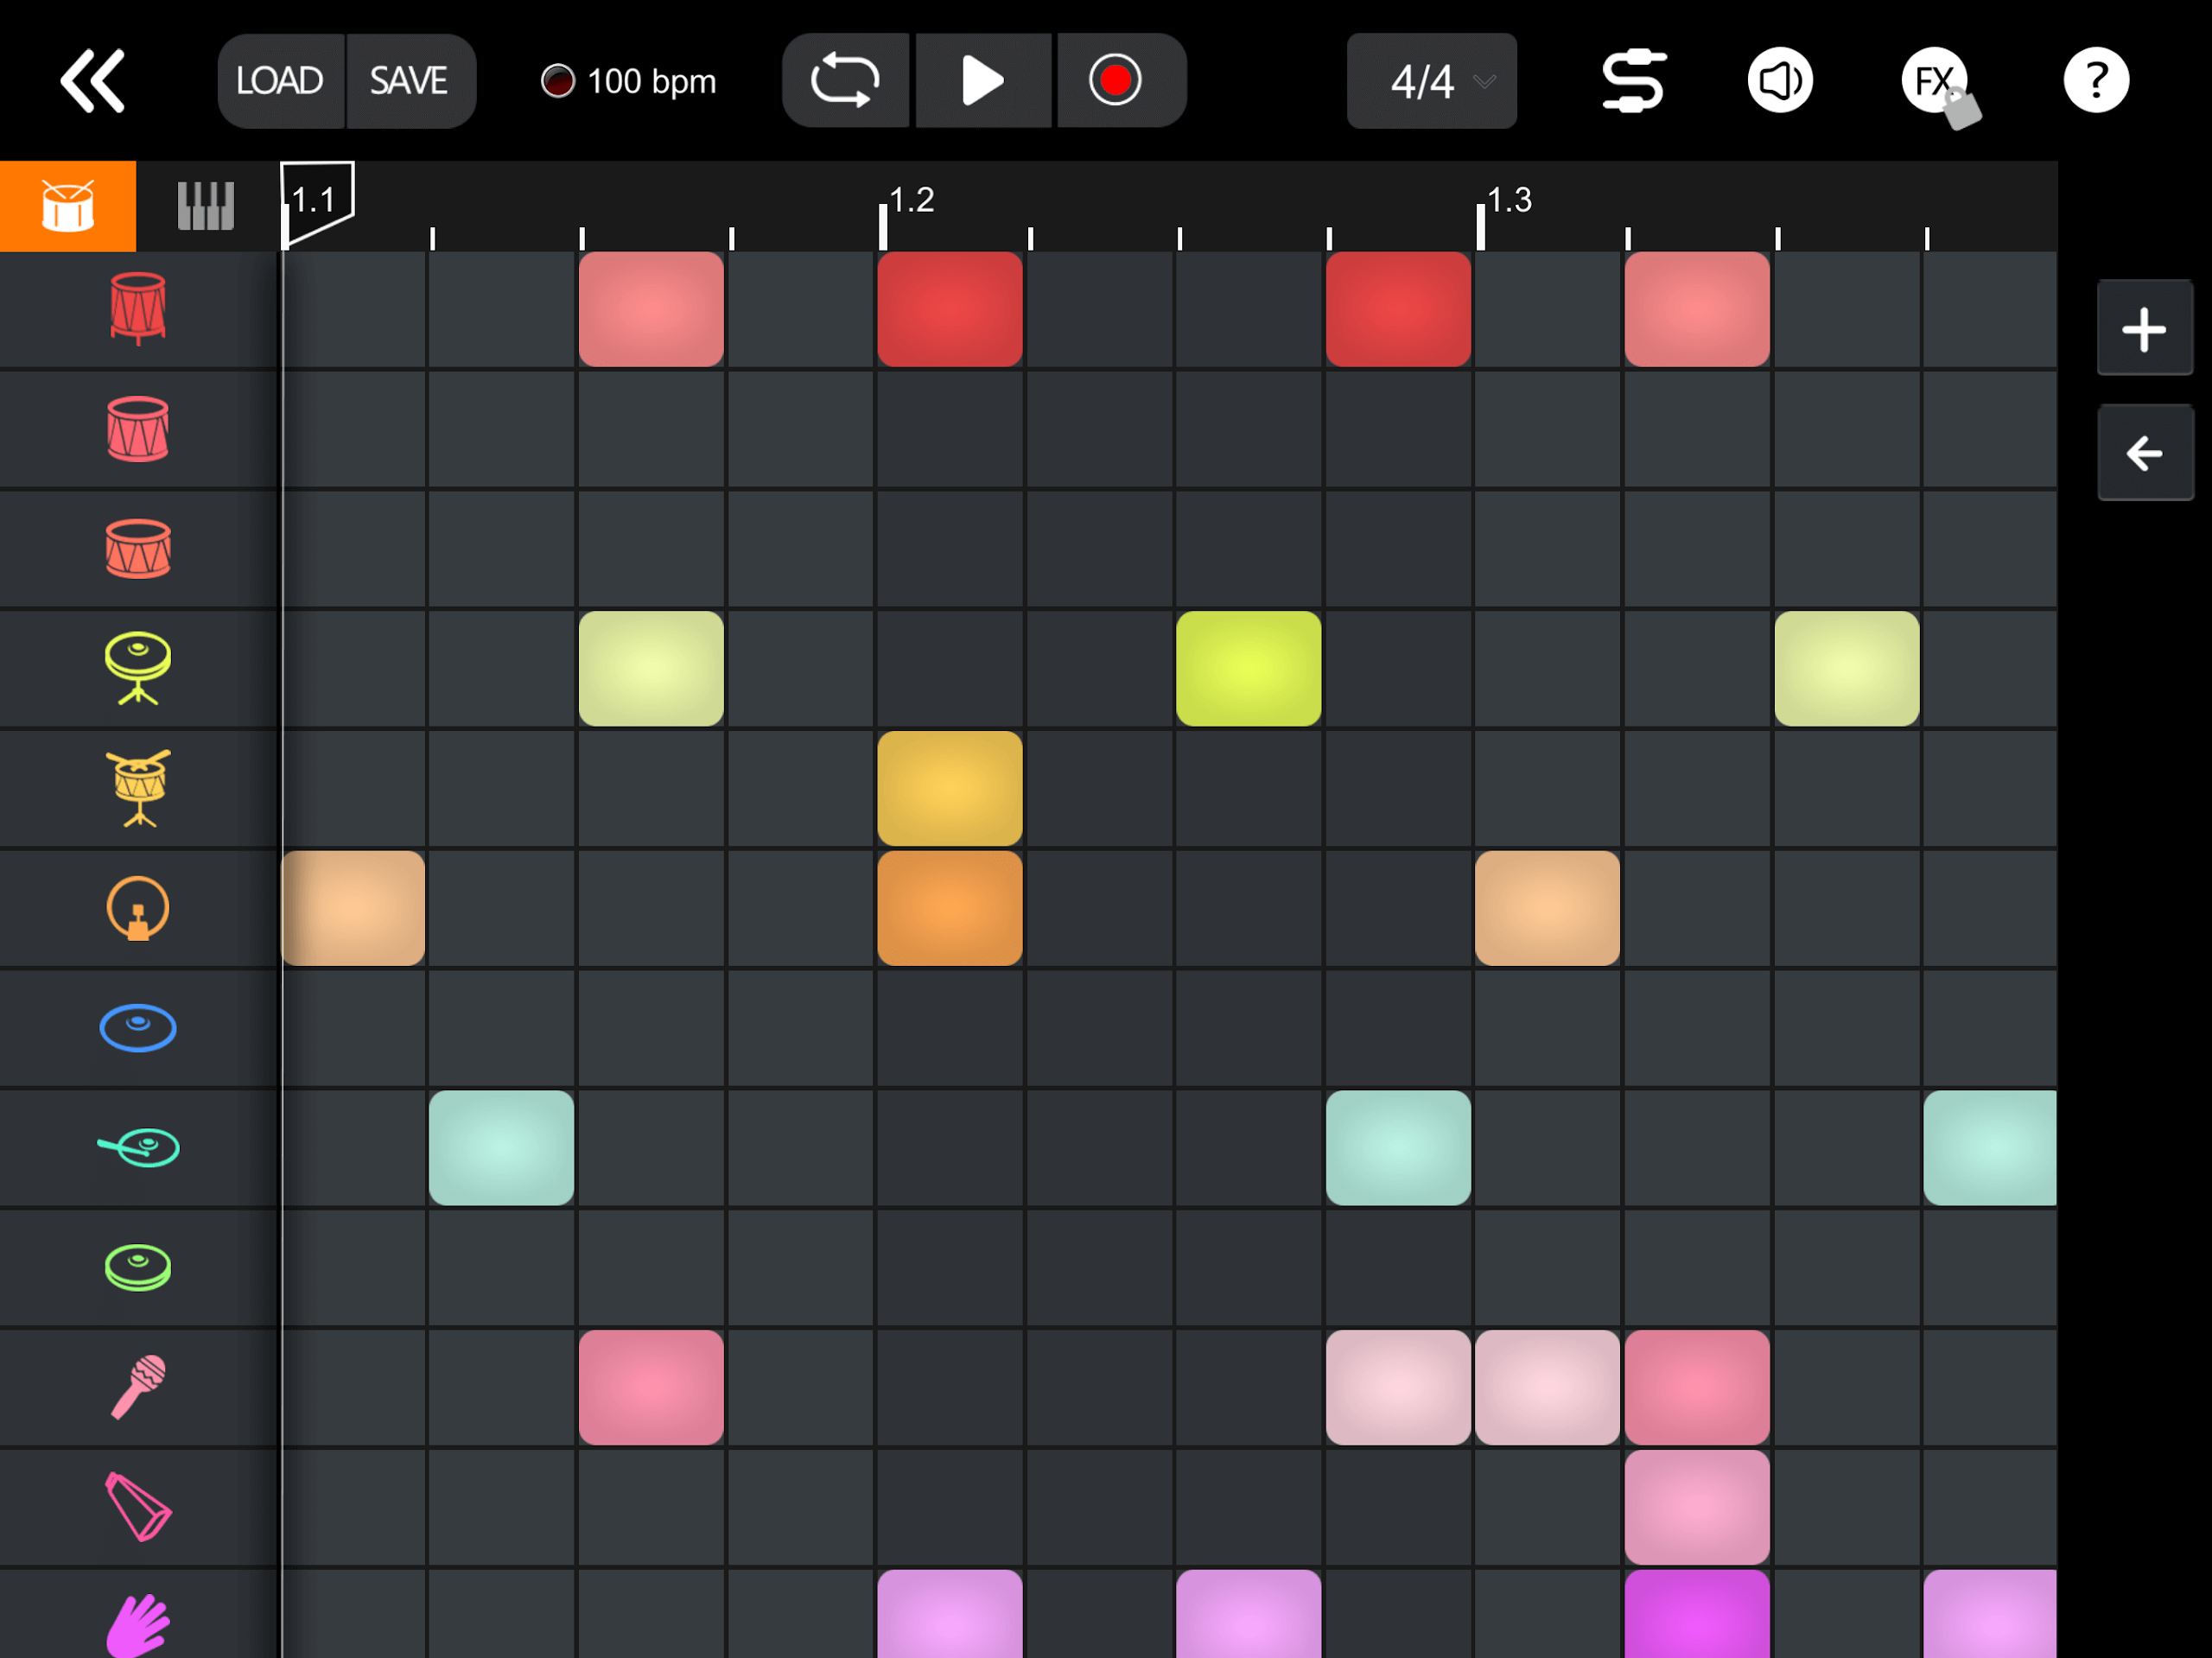Select the maraca shaker instrument icon
Image resolution: width=2212 pixels, height=1658 pixels.
coord(138,1387)
